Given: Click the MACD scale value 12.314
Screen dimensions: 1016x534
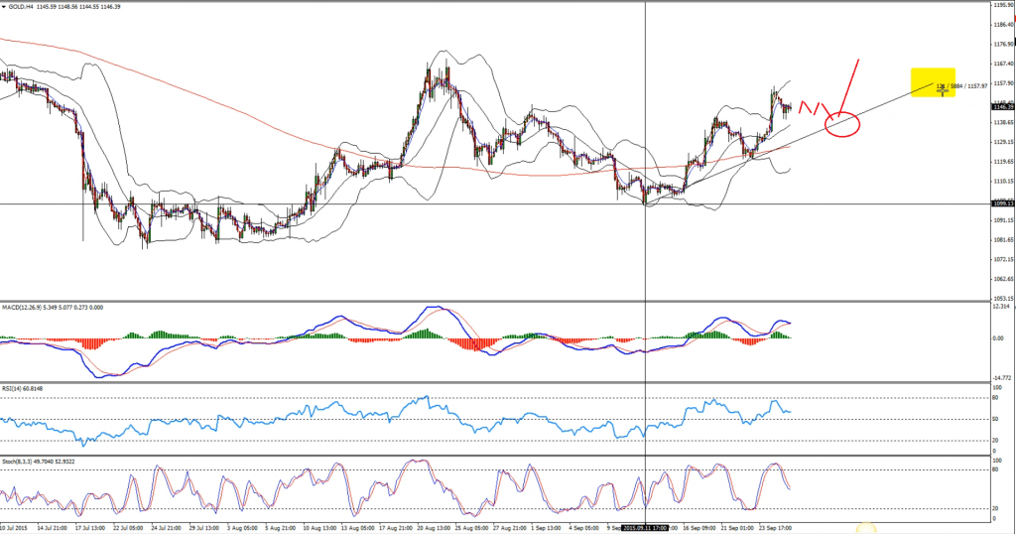Looking at the screenshot, I should pos(1001,306).
